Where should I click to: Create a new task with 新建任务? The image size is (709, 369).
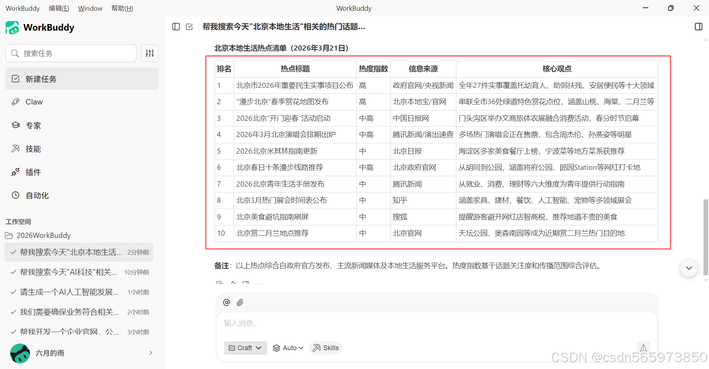(x=82, y=79)
